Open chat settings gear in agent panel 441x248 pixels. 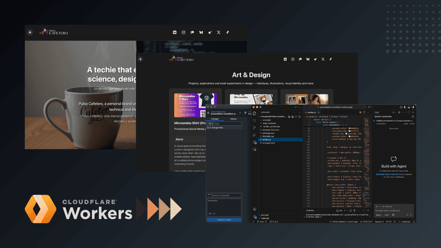click(399, 112)
